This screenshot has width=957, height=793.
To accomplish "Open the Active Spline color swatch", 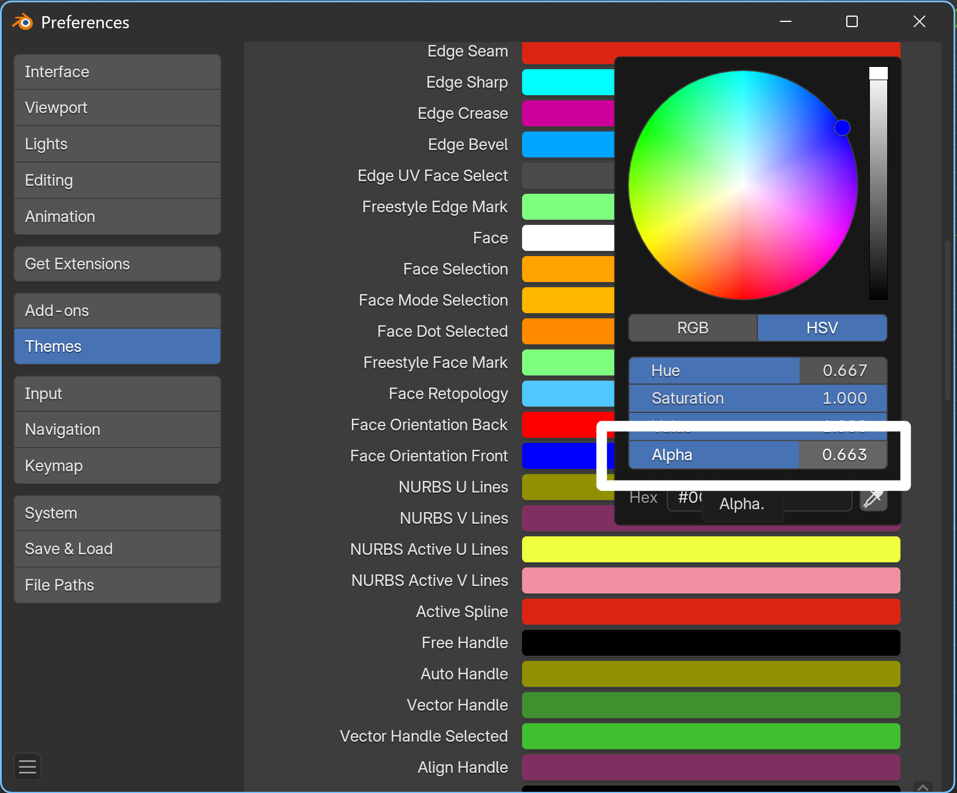I will [711, 611].
